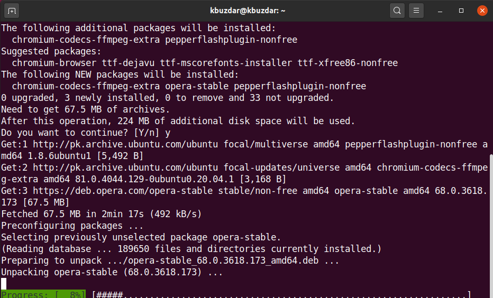
Task: Click the Suggested packages heading line
Action: coord(51,51)
